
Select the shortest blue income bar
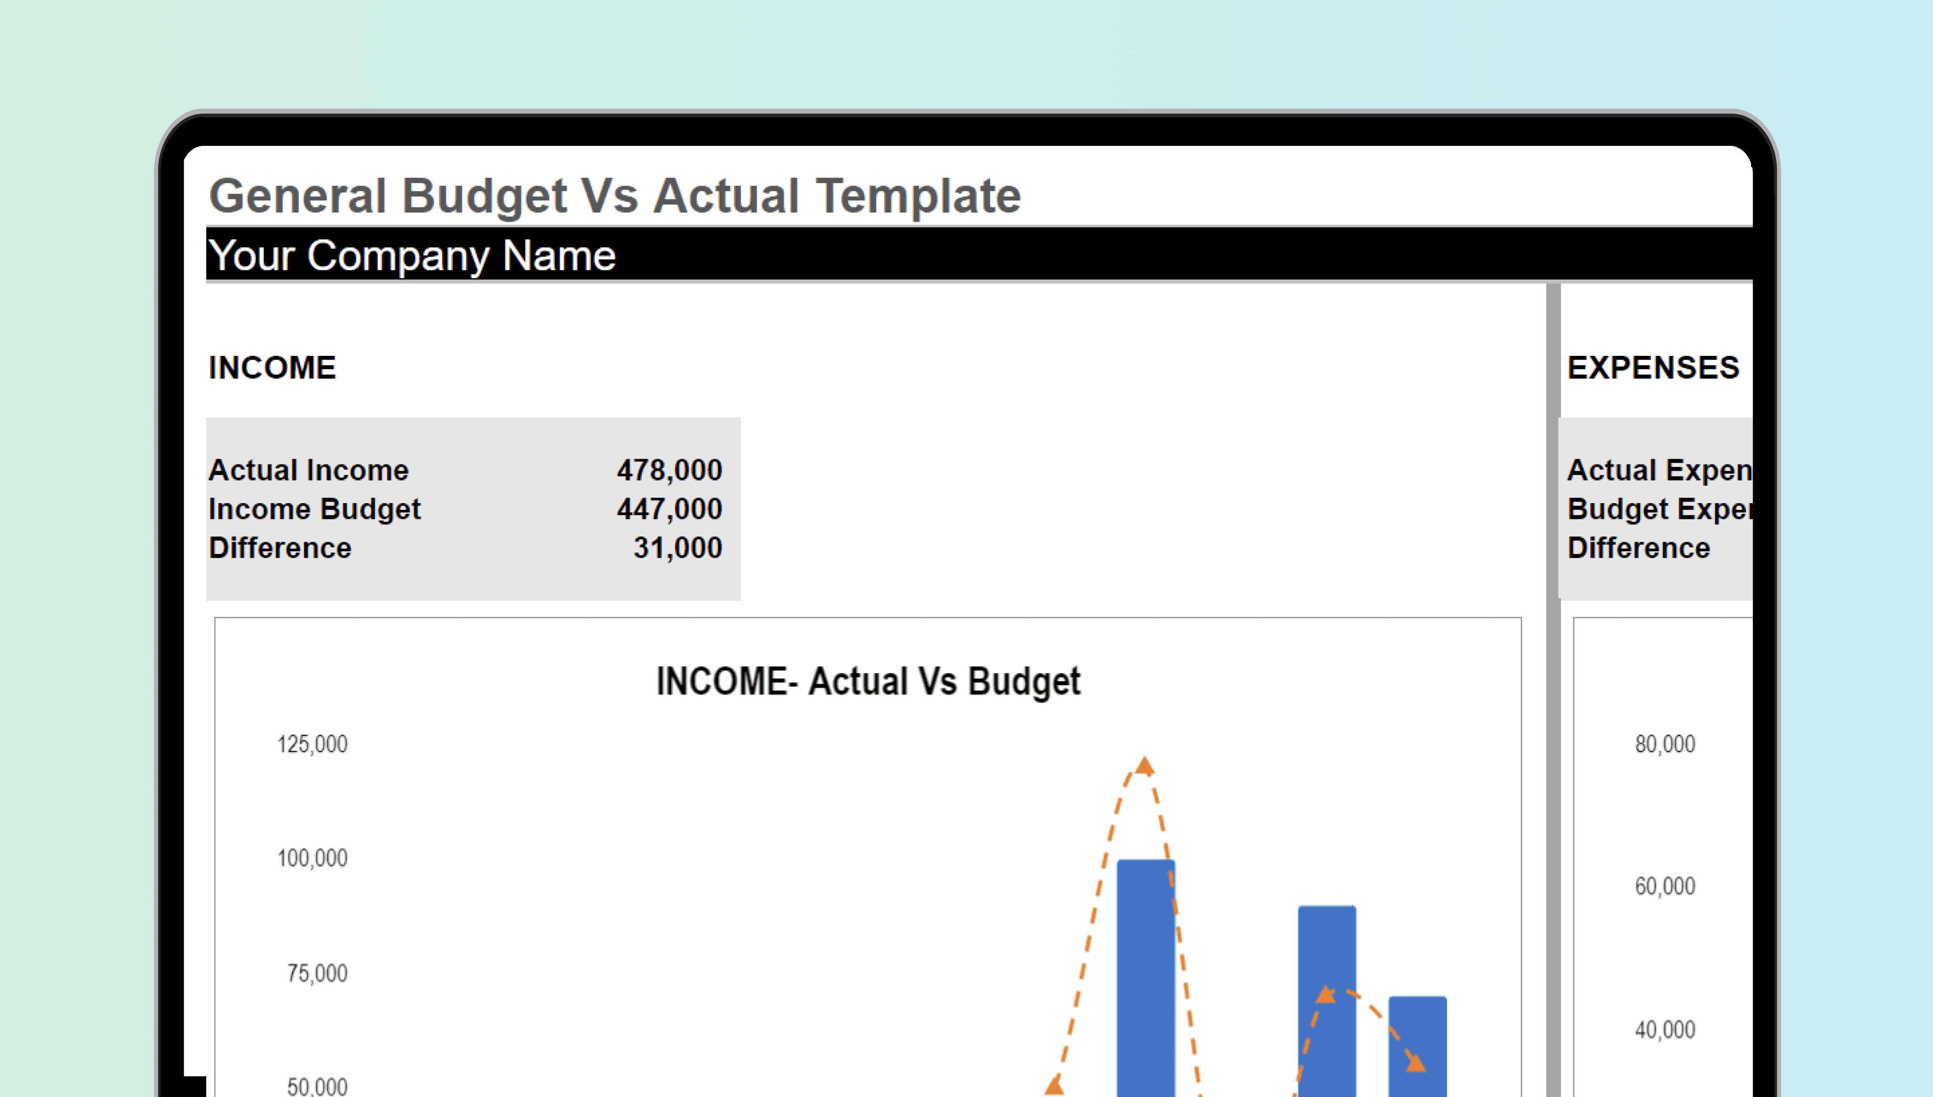(1417, 1046)
